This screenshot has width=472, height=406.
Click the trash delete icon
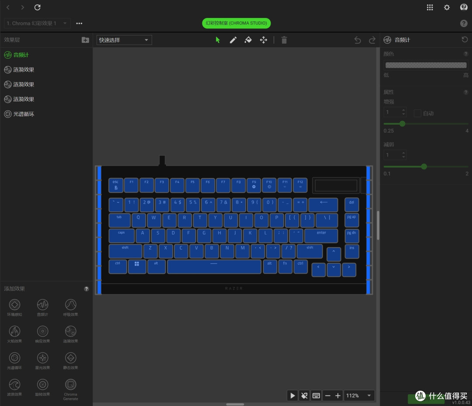click(x=284, y=40)
